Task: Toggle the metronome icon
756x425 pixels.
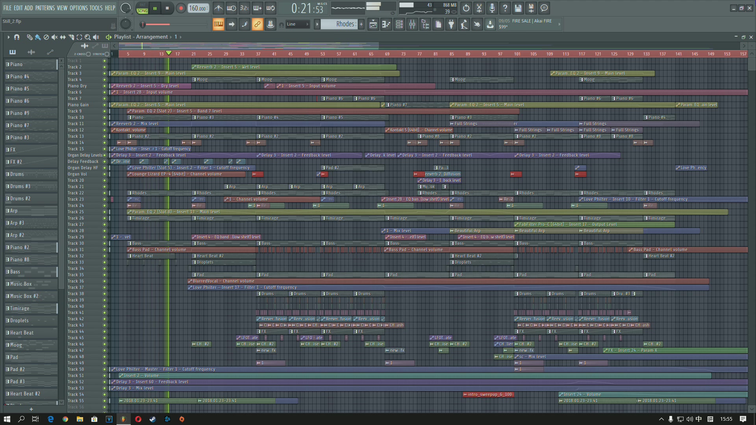Action: click(218, 8)
